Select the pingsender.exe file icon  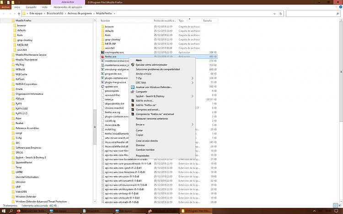[102, 74]
